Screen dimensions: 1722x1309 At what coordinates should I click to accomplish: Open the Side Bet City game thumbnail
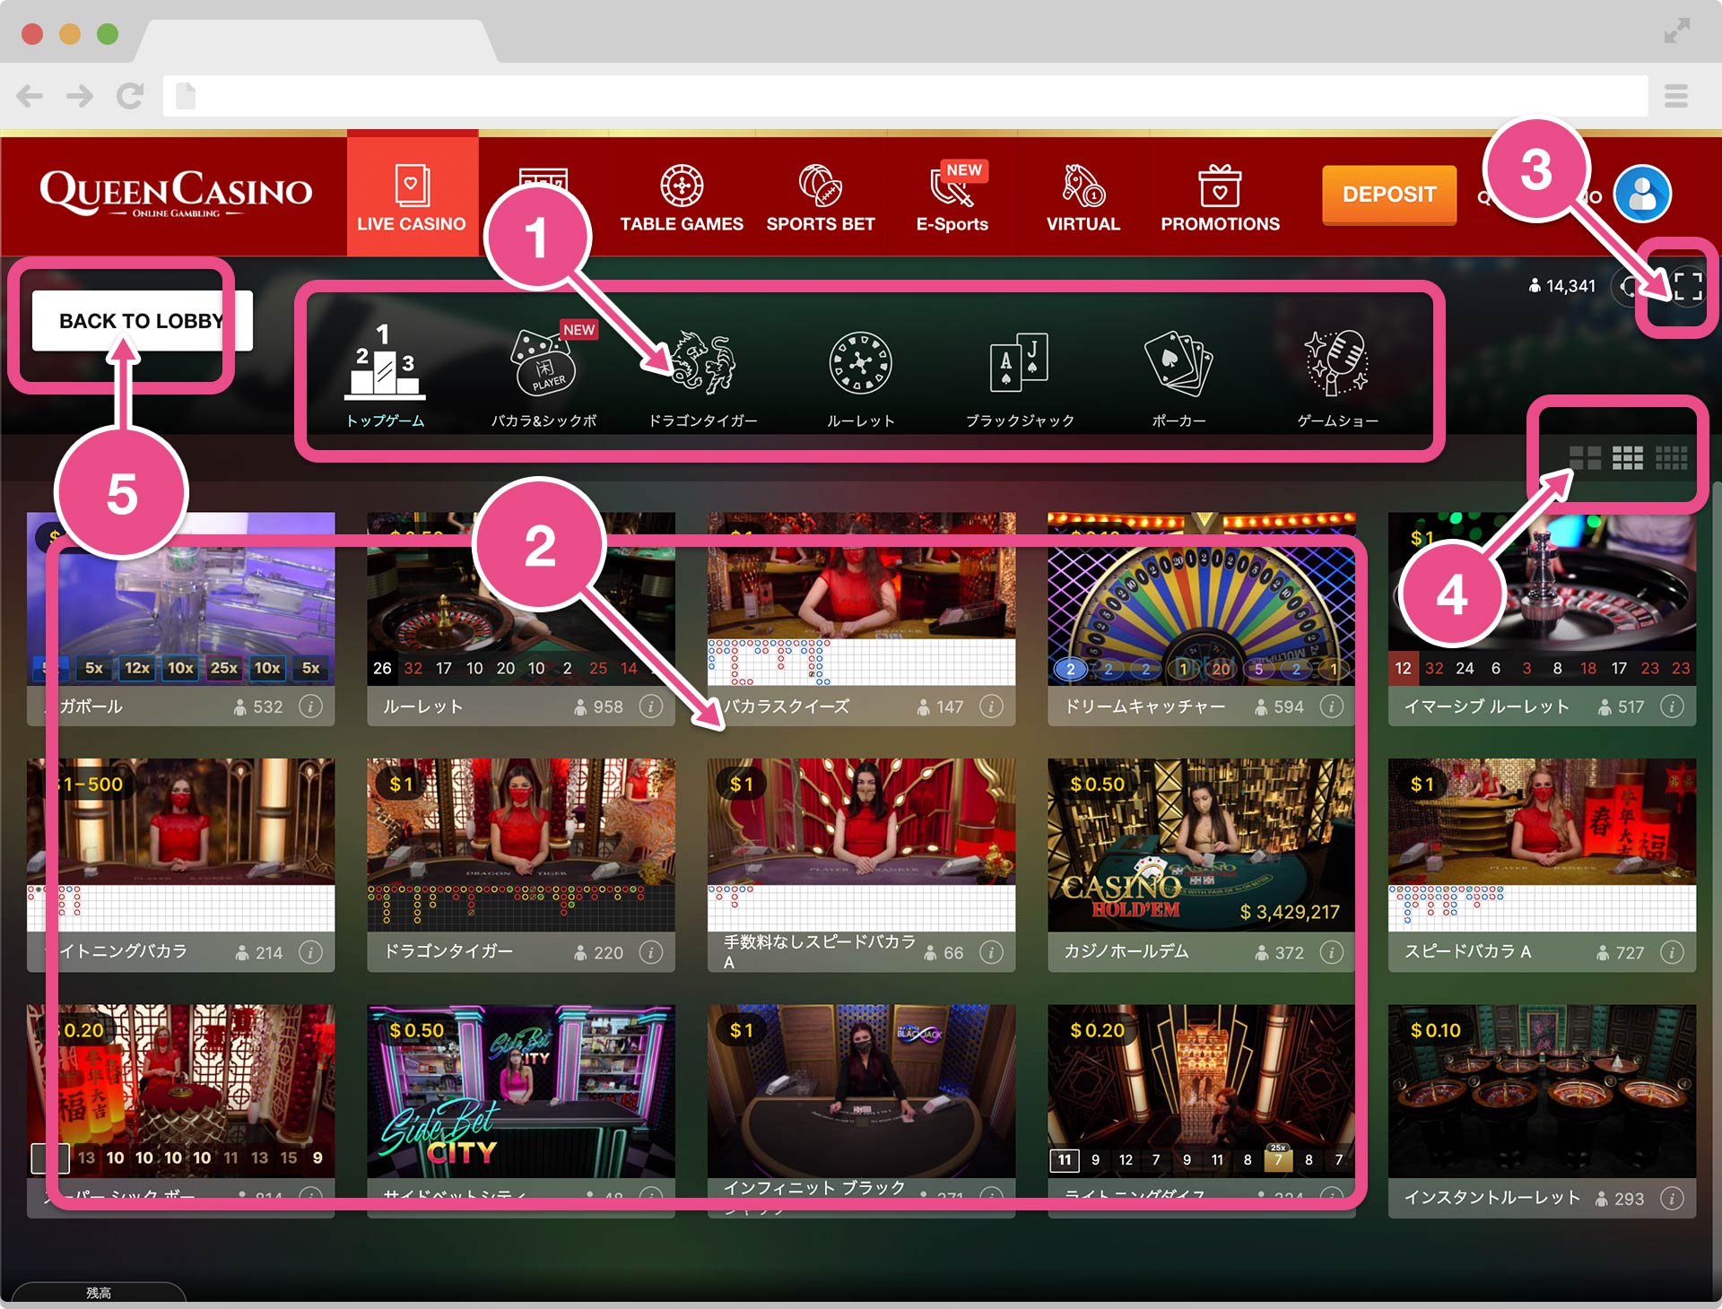(521, 1091)
